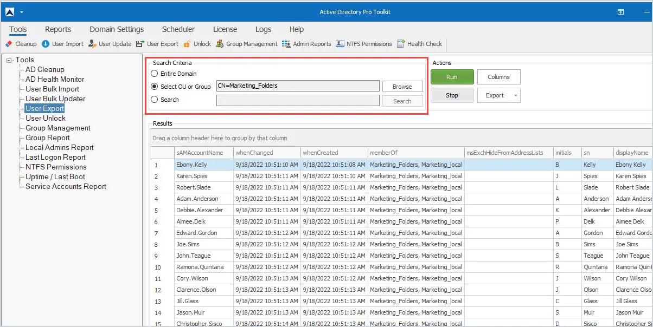
Task: Click the empty Search text field
Action: click(x=298, y=100)
